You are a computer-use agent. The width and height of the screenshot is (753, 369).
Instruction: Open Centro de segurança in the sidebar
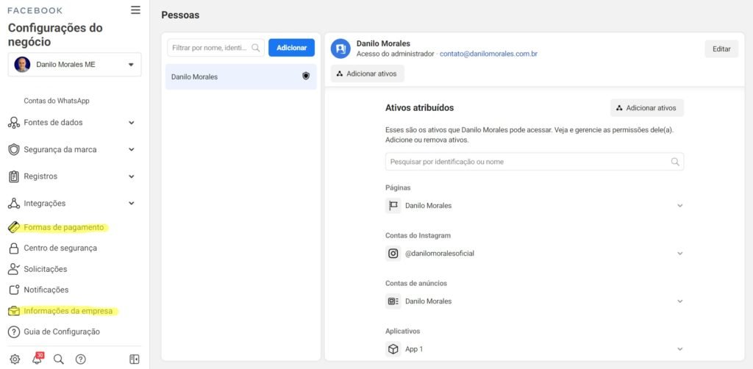60,248
